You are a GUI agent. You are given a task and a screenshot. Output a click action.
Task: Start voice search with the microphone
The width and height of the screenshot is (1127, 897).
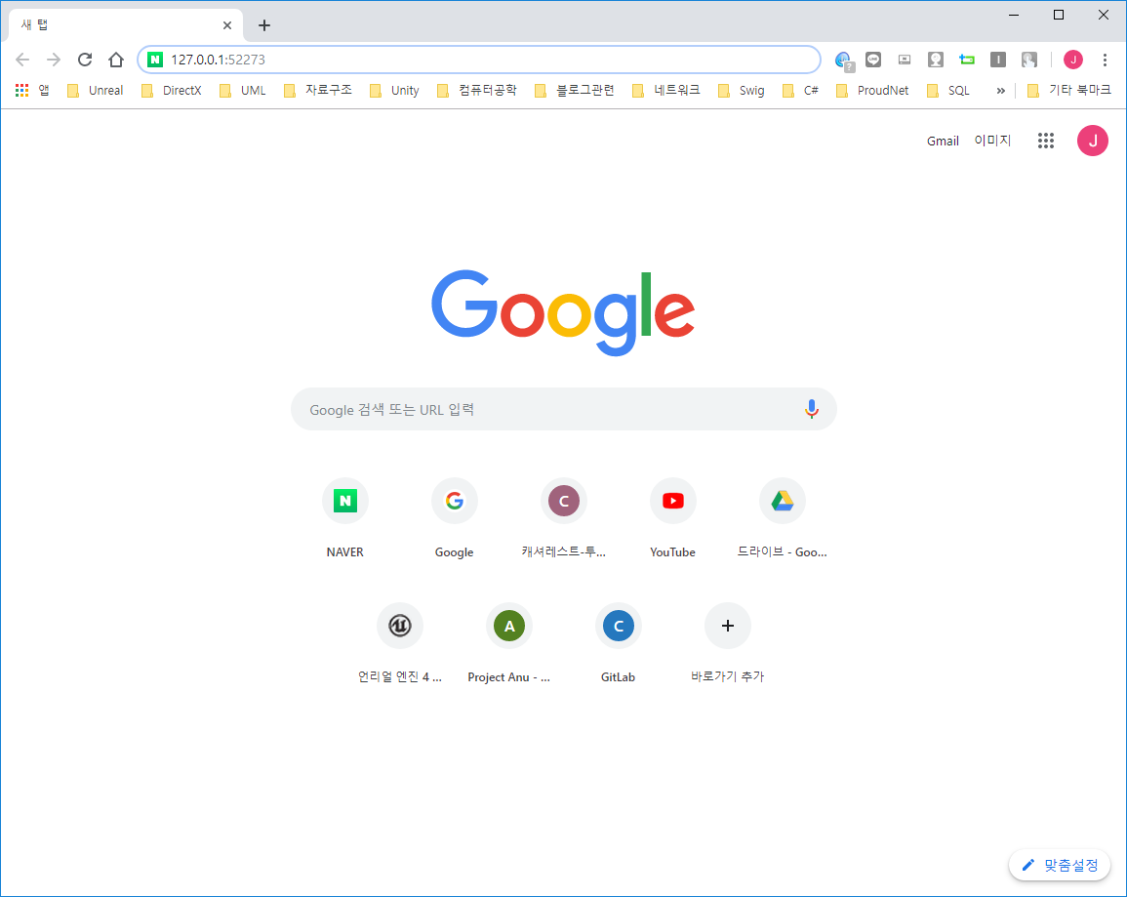[812, 409]
